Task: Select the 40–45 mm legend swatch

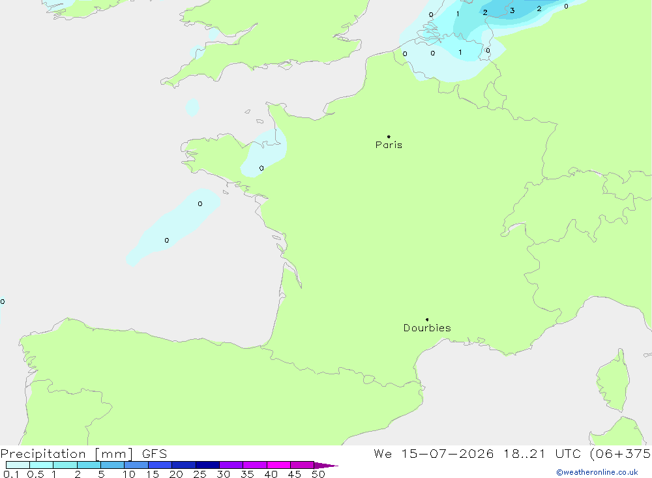Action: 278,465
